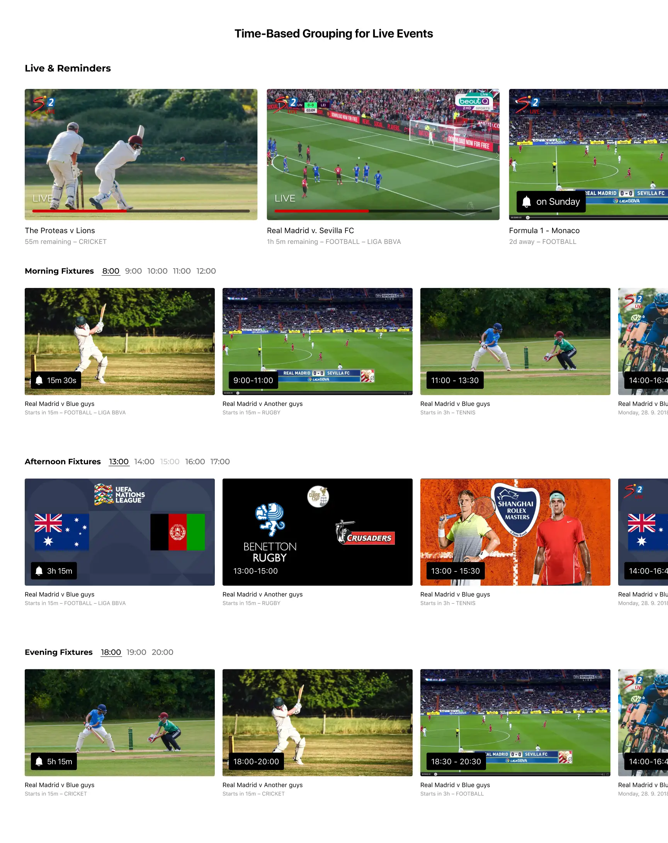Click the UEFA Nations League logo
Viewport: 668px width, 843px height.
point(120,494)
